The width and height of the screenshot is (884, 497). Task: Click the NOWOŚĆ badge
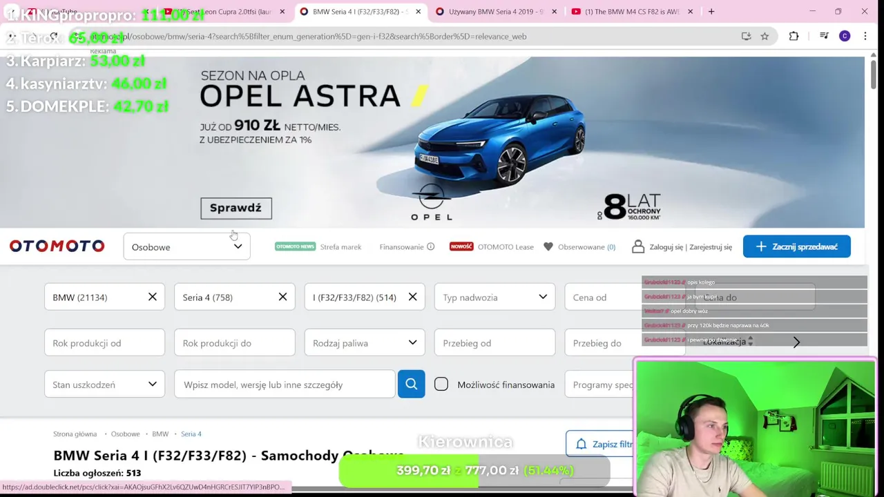click(461, 246)
